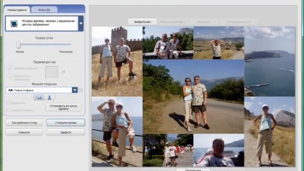The image size is (304, 171).
Task: Switch to the Налаштування tab
Action: pyautogui.click(x=17, y=10)
